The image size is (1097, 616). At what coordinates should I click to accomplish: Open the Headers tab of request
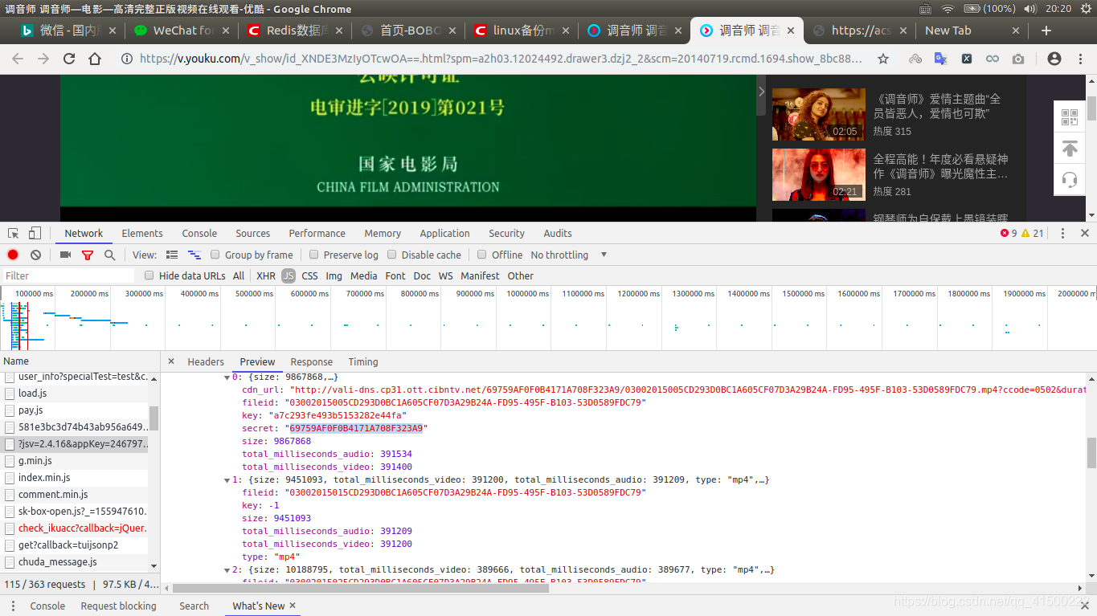[x=206, y=361]
